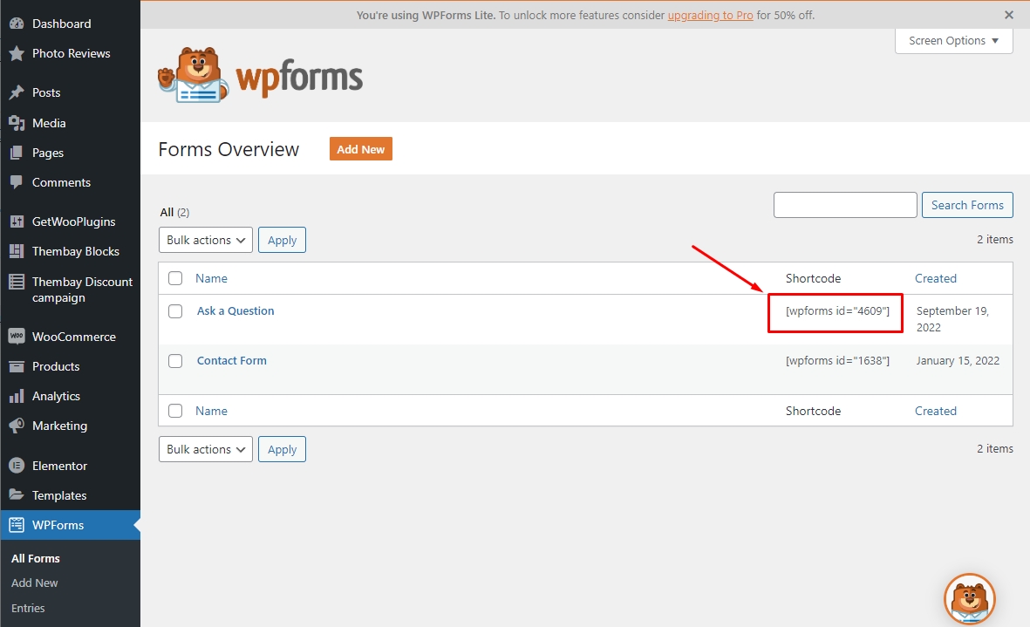The image size is (1030, 627).
Task: Click the Photo Reviews star icon
Action: 16,53
